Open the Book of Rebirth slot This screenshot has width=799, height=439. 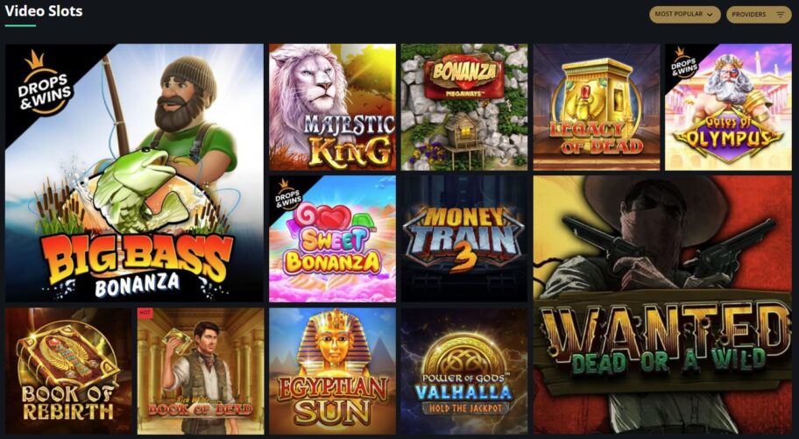pos(68,372)
